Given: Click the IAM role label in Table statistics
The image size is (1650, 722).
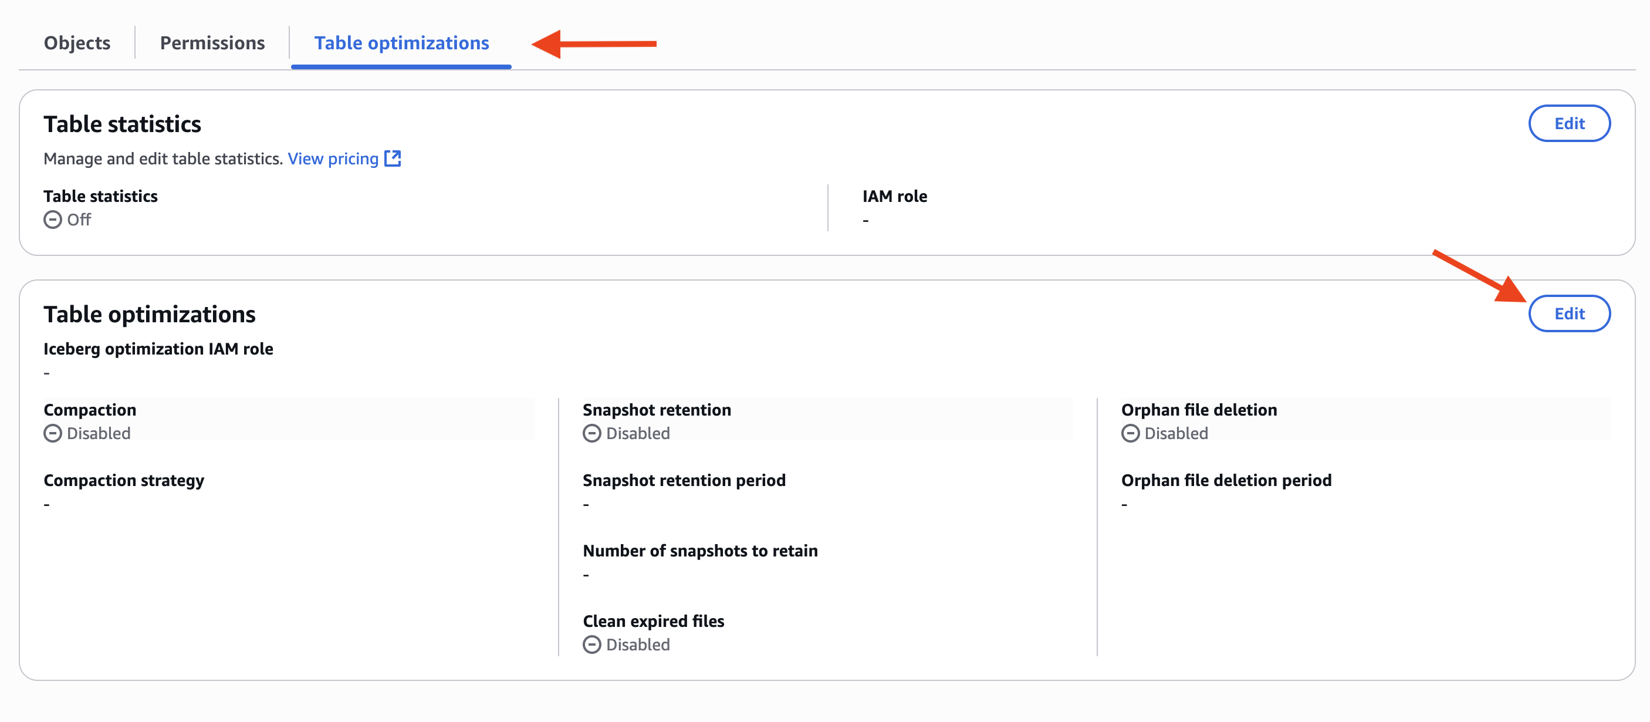Looking at the screenshot, I should pyautogui.click(x=894, y=197).
